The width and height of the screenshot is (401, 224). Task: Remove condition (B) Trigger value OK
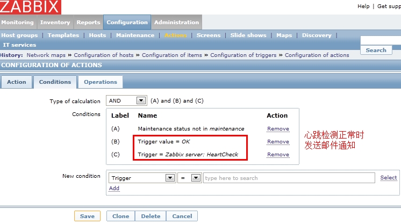[278, 142]
